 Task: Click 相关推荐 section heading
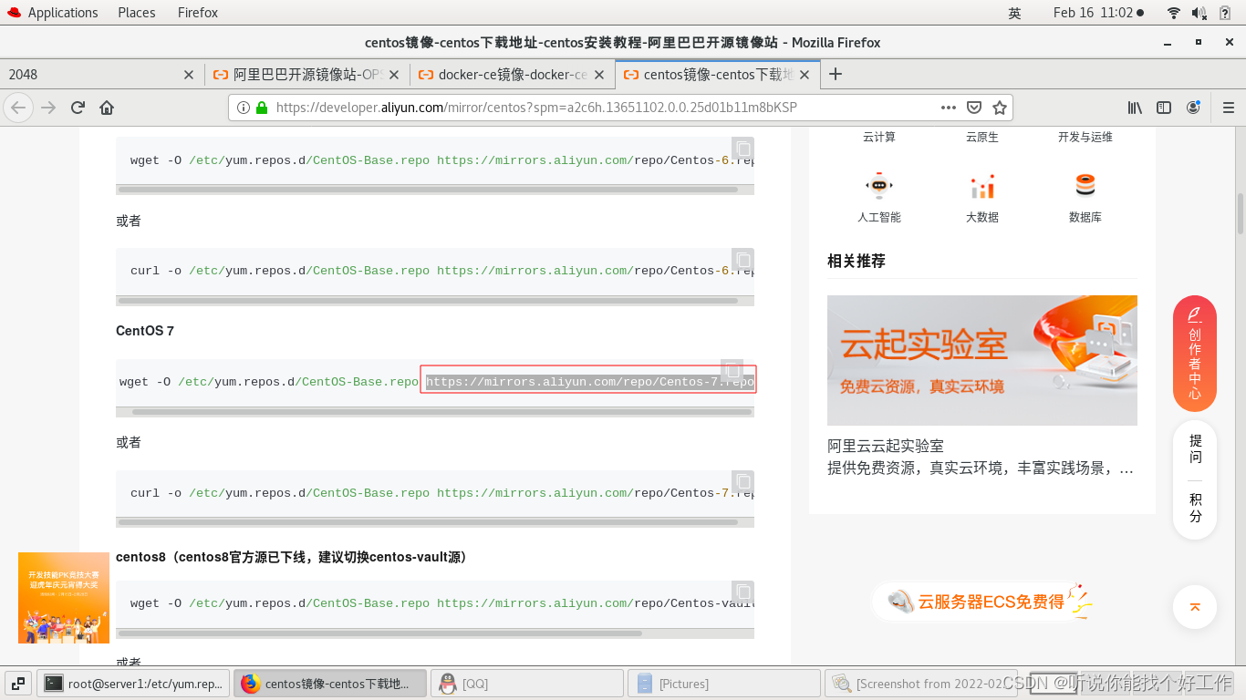click(x=857, y=262)
